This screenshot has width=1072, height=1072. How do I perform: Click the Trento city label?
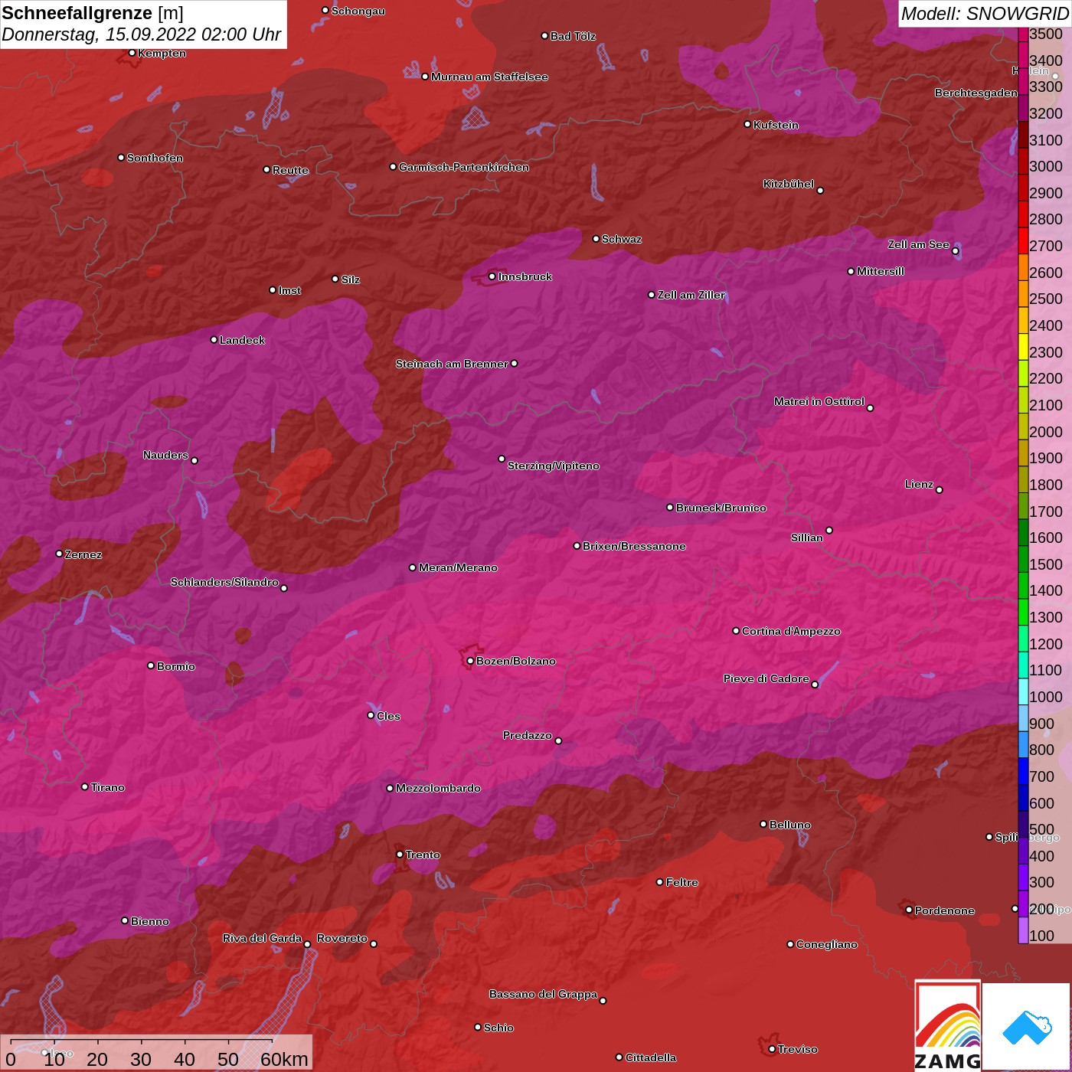point(423,855)
